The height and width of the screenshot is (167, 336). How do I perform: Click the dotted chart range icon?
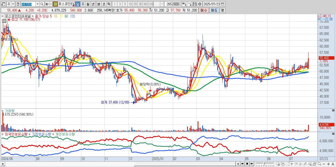[287, 164]
